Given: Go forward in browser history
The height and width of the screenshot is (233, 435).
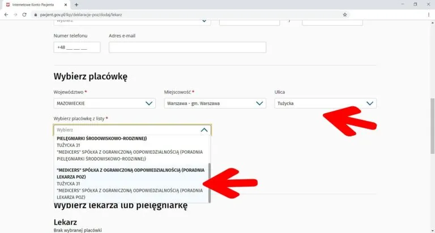Looking at the screenshot, I should tap(15, 15).
